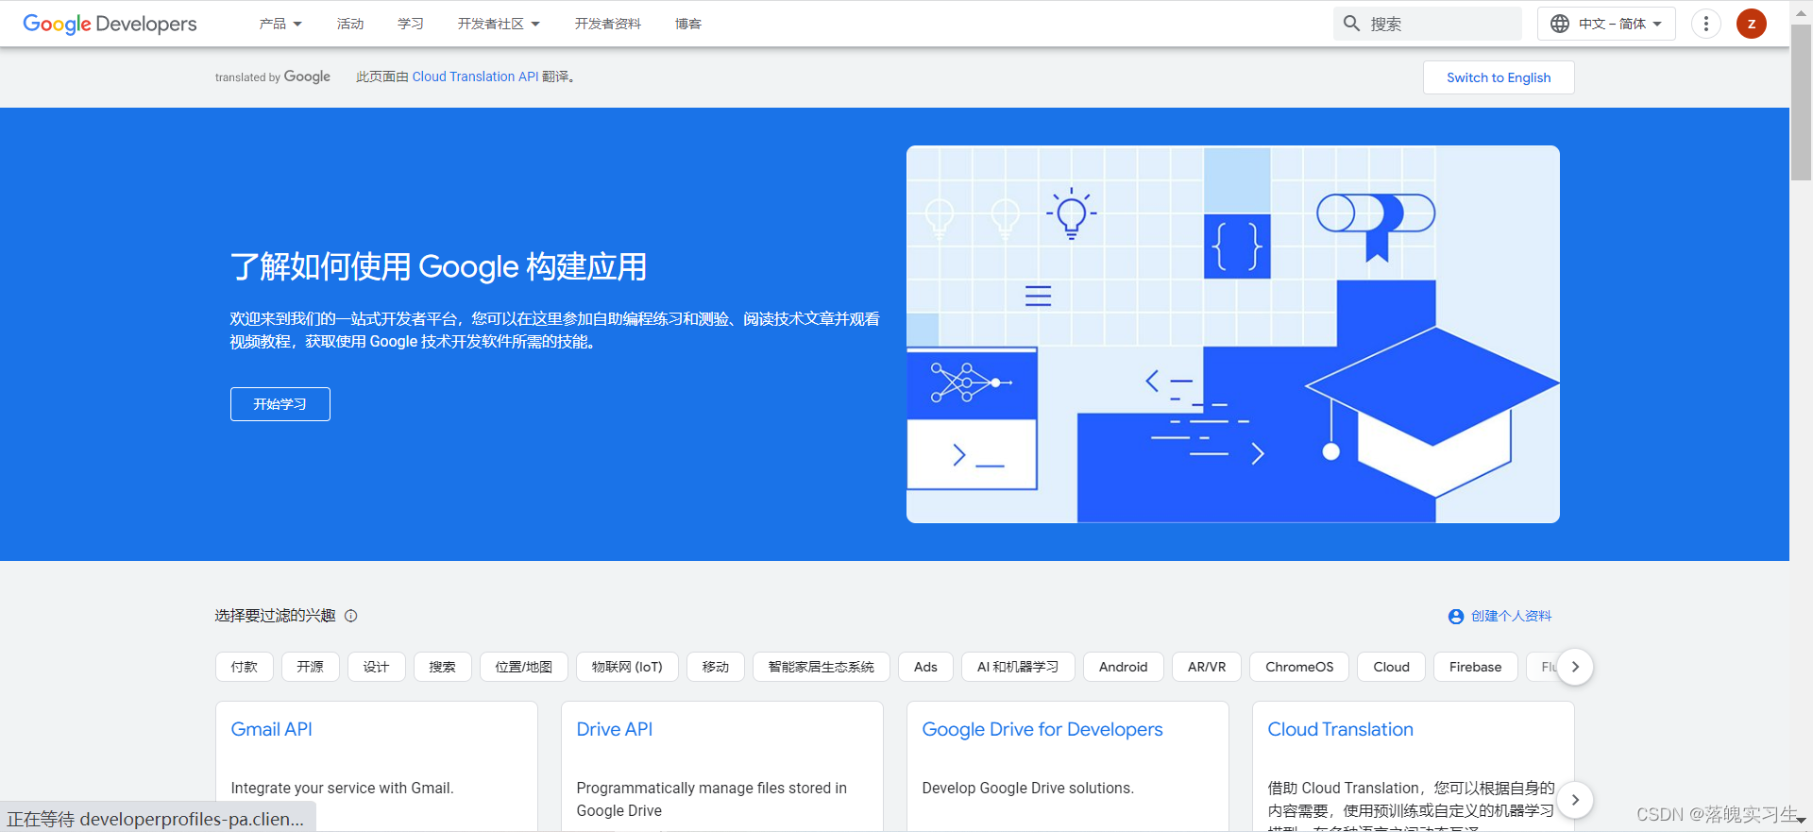
Task: Click the info icon beside 选择要过滤的兴趣
Action: tap(351, 616)
